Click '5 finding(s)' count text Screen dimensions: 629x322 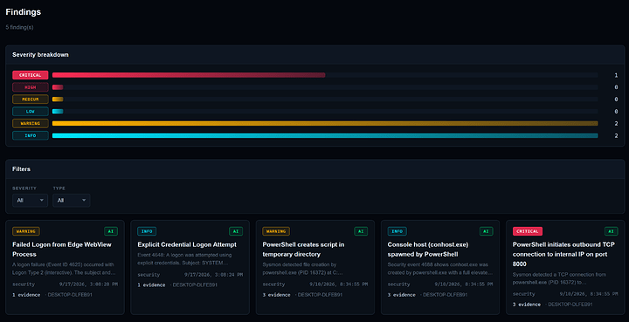[19, 27]
